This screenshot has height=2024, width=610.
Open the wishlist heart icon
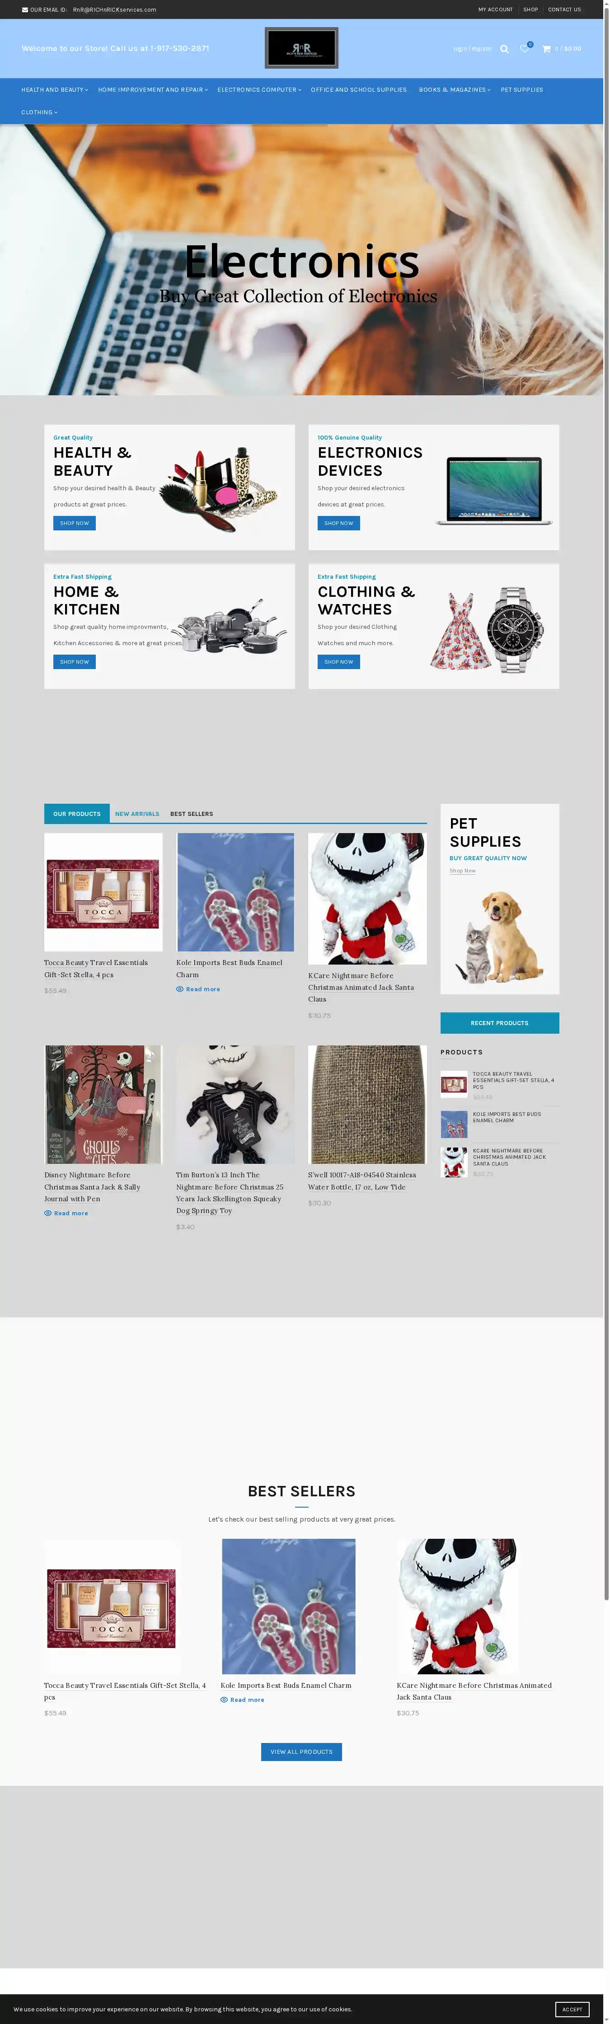coord(524,49)
